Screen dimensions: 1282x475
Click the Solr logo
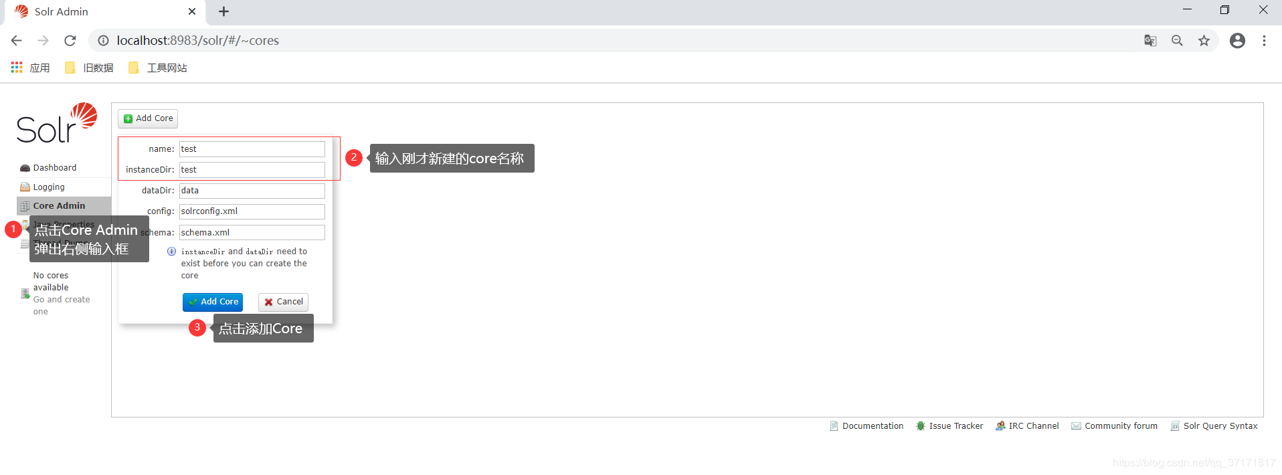click(57, 123)
